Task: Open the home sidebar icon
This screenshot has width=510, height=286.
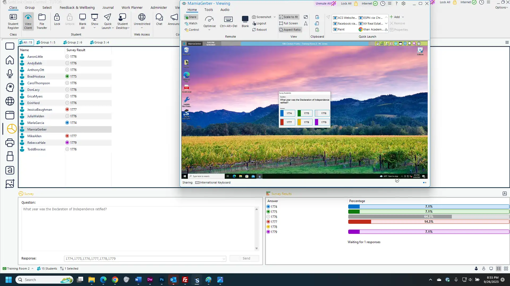Action: [10, 60]
